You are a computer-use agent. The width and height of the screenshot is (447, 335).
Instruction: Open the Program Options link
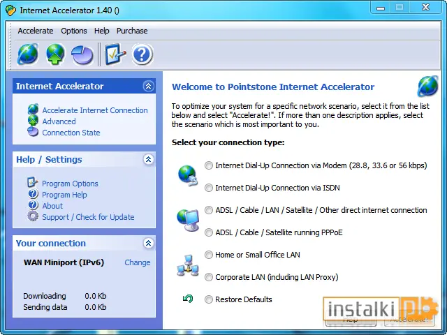click(x=70, y=184)
